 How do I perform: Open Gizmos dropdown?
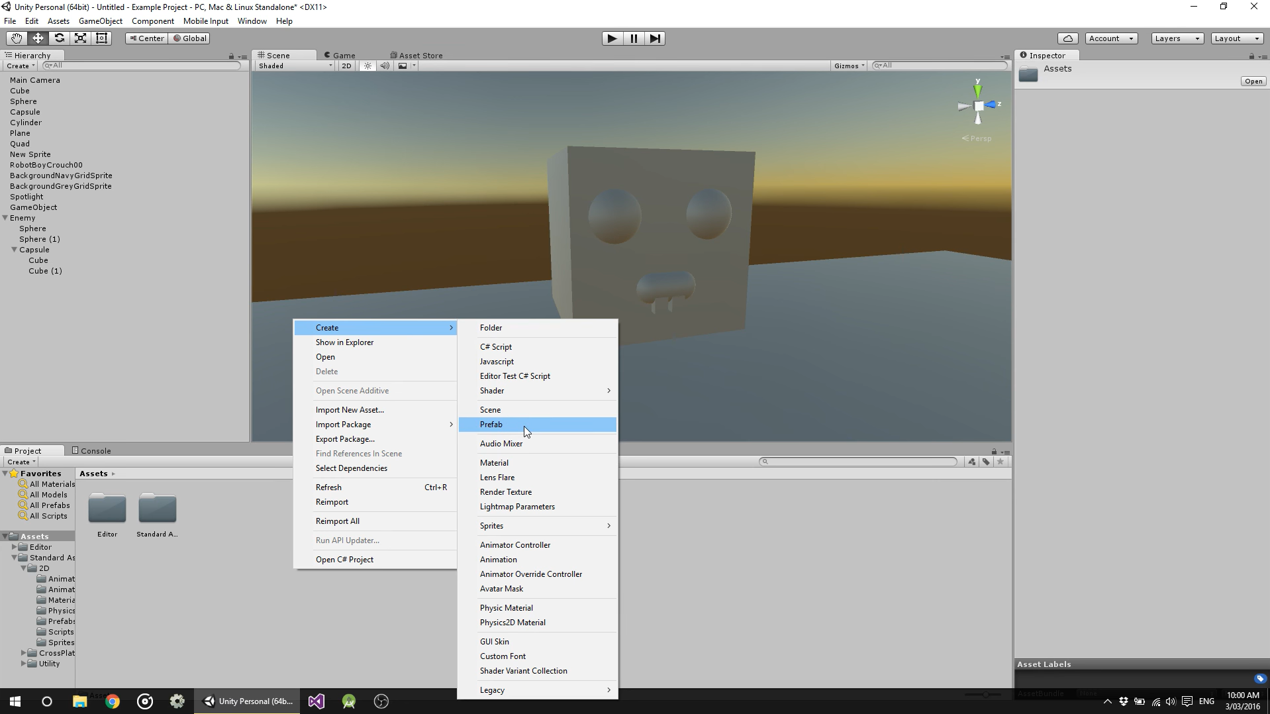pyautogui.click(x=849, y=66)
